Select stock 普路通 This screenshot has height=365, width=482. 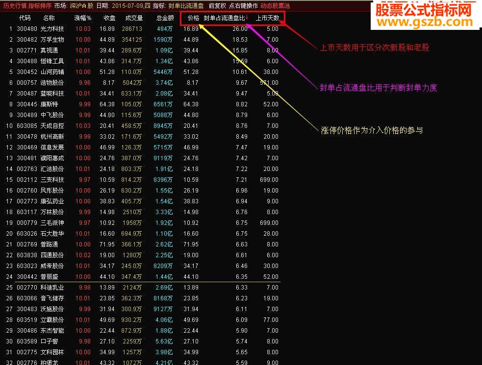pos(49,244)
